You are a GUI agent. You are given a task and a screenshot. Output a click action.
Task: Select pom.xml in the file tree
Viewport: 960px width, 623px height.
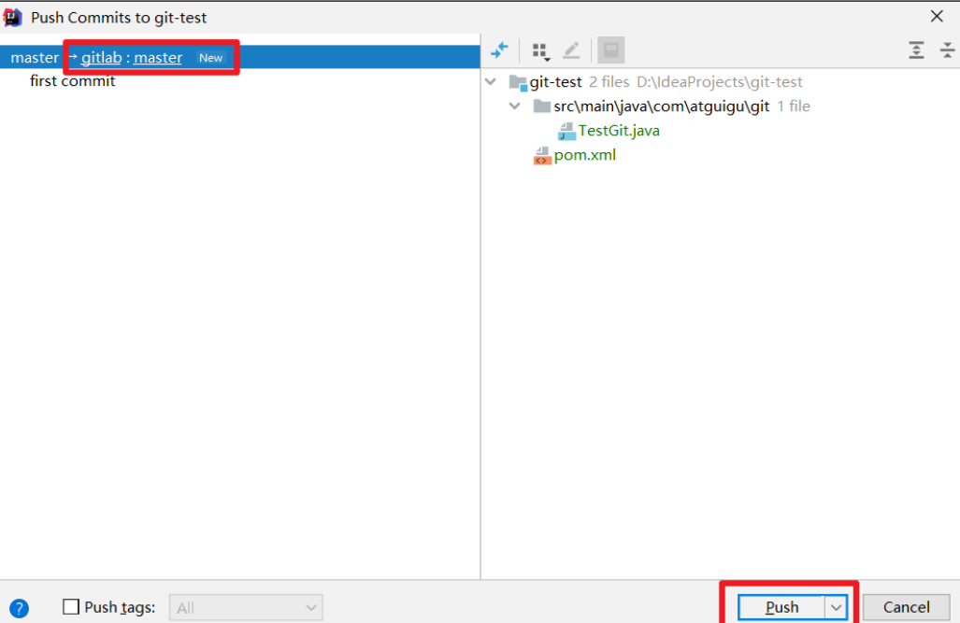tap(585, 155)
